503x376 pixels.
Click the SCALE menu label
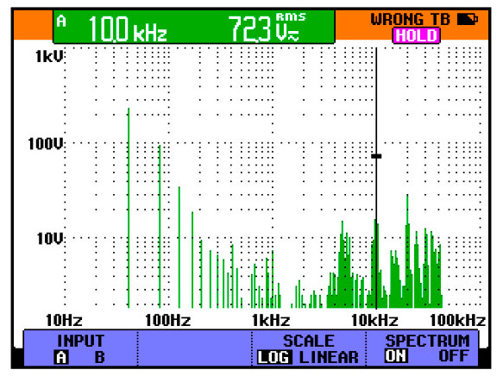point(309,341)
